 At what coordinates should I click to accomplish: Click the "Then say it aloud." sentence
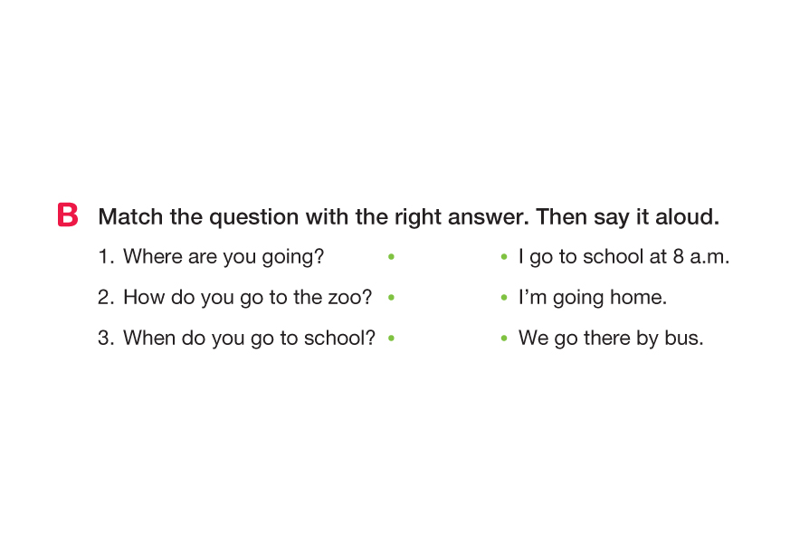click(x=627, y=217)
